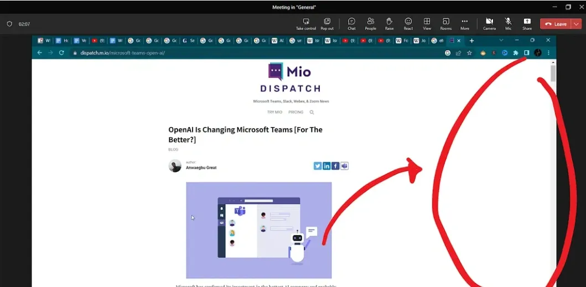Image resolution: width=586 pixels, height=287 pixels.
Task: Share your screen with the Share icon
Action: 527,24
